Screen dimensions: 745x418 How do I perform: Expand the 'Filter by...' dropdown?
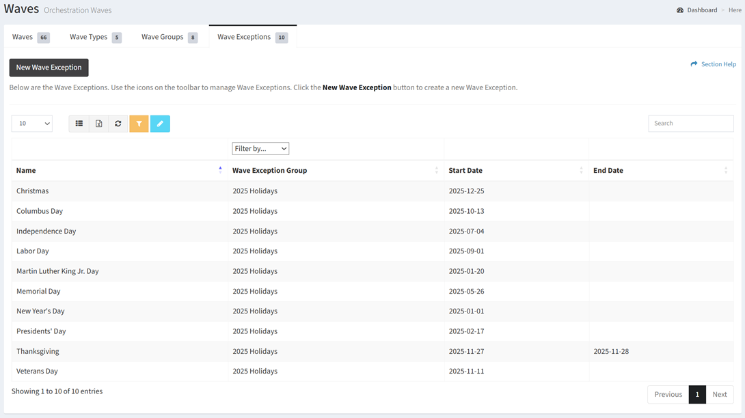260,149
